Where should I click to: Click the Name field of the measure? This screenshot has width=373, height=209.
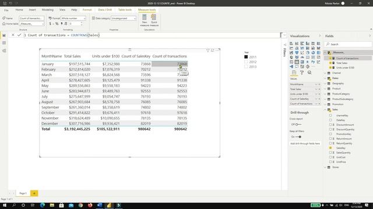(x=31, y=18)
